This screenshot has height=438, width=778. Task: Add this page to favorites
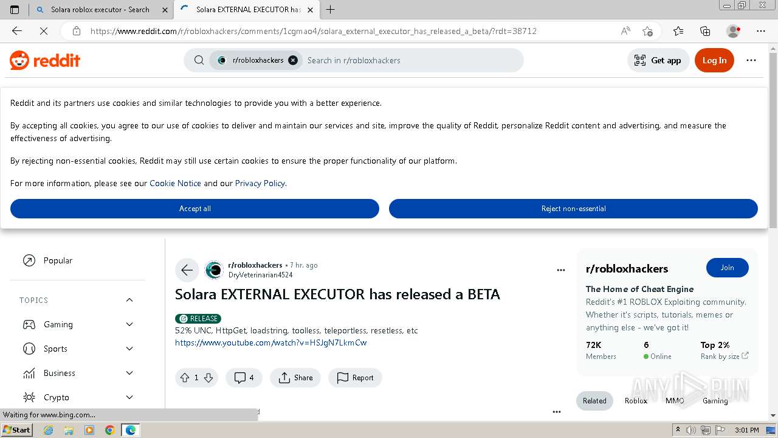click(647, 31)
